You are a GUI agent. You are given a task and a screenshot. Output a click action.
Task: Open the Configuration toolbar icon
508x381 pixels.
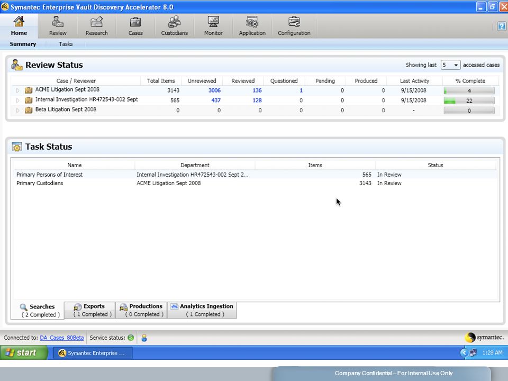coord(294,22)
